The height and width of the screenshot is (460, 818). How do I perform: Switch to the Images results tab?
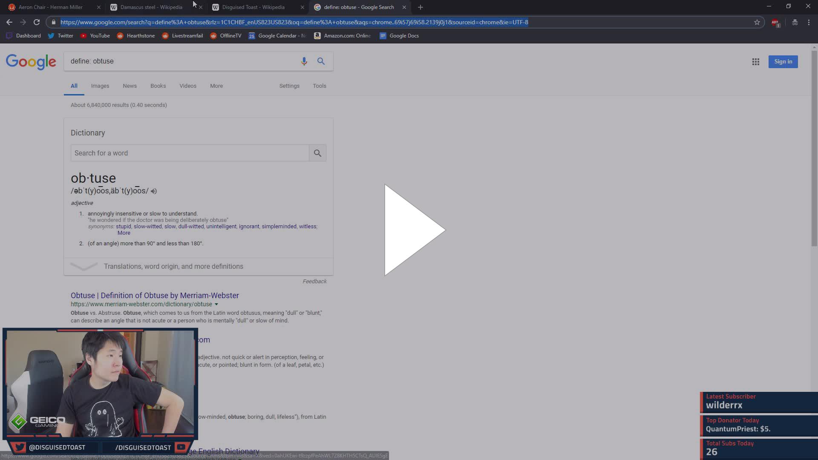pos(100,86)
